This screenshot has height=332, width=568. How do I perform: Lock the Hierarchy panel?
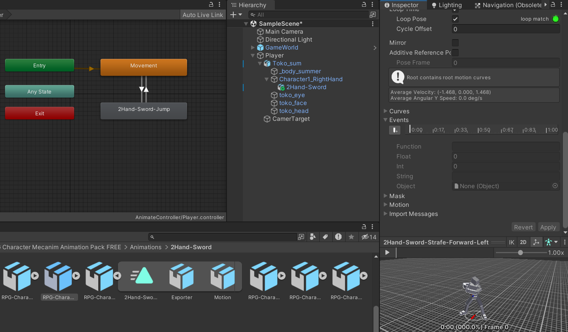tap(364, 5)
